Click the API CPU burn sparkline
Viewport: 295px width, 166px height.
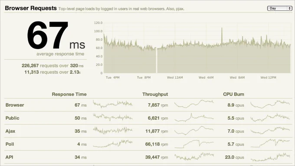click(270, 157)
